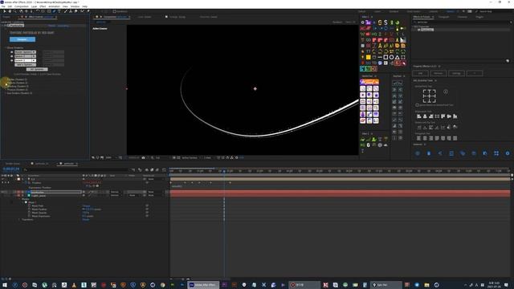Click the white circle outline shape icon
Screen dimensions: 514x289
click(391, 57)
